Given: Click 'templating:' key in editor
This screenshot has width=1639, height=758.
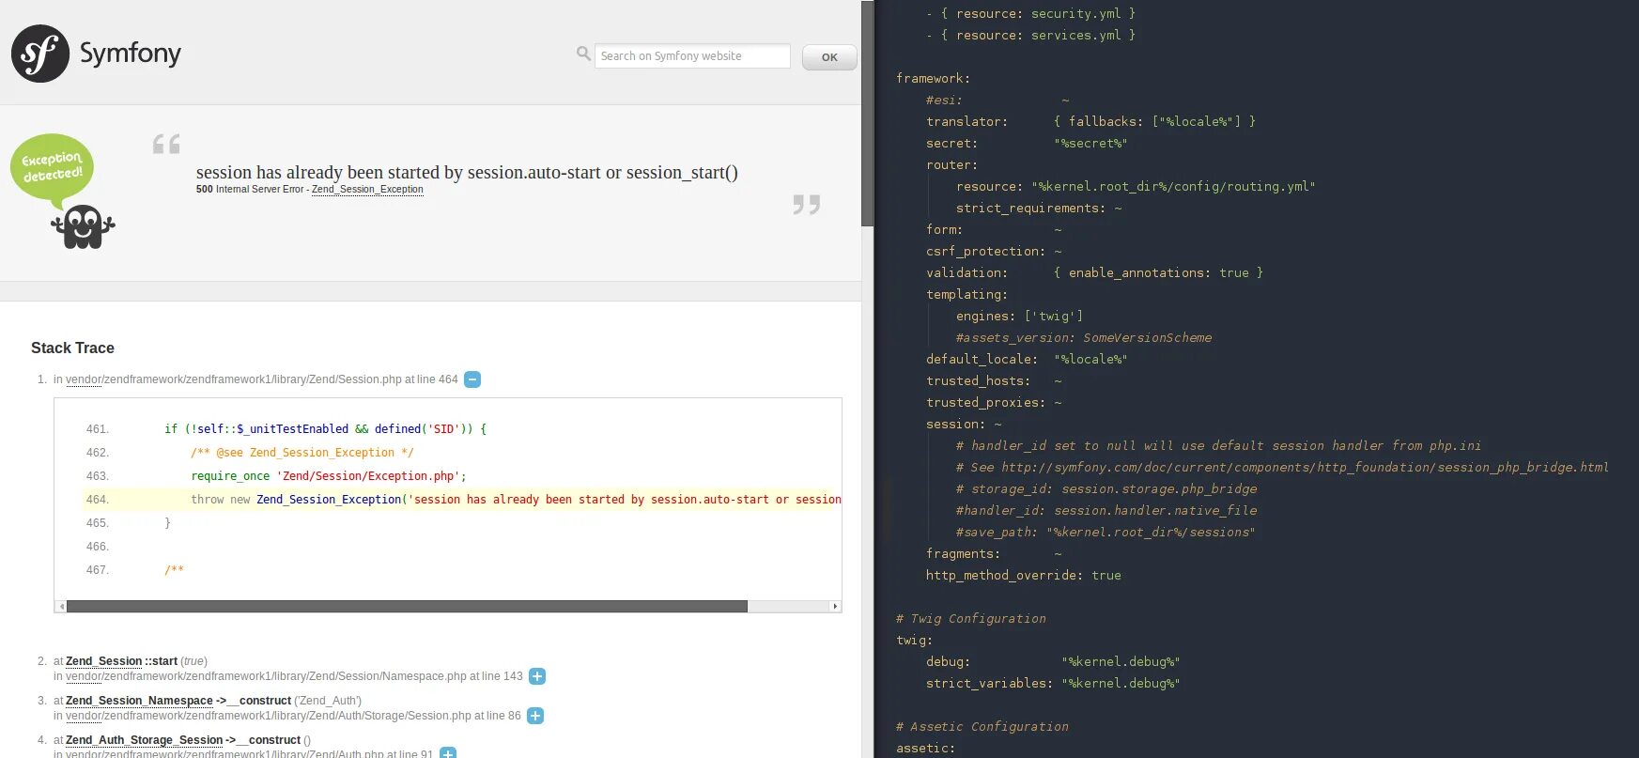Looking at the screenshot, I should point(966,295).
